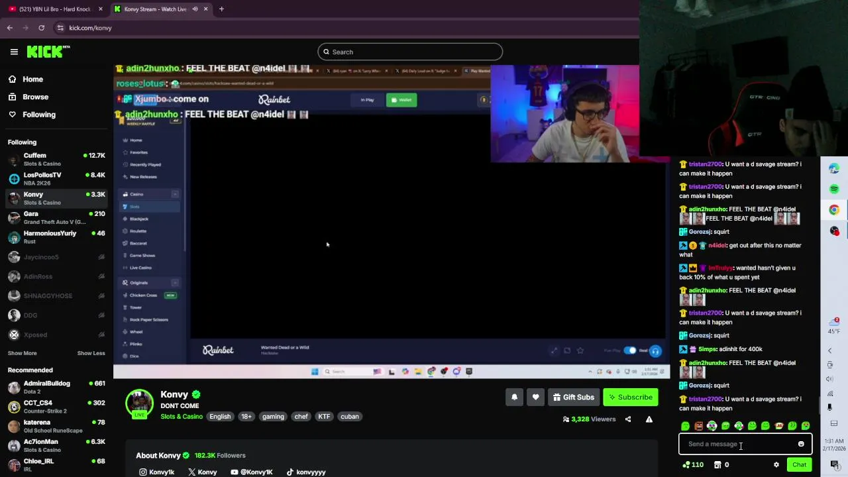
Task: Open the chat shop icon showing 0
Action: [721, 465]
